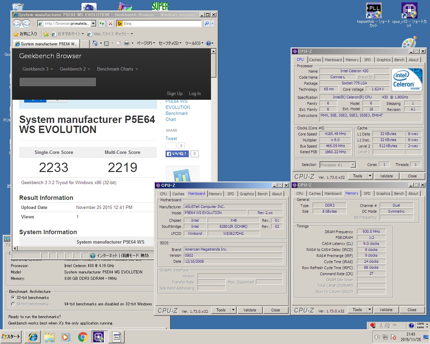Open the address bar URL dropdown
The image size is (430, 344).
(93, 24)
